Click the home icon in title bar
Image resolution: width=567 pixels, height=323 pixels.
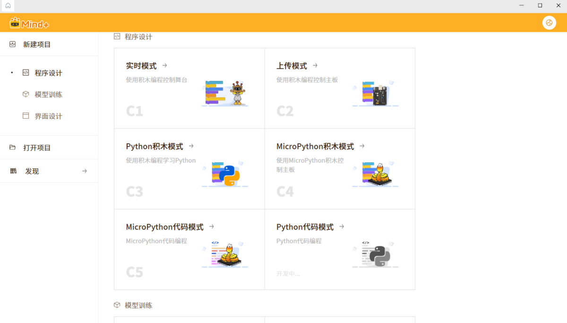click(8, 6)
